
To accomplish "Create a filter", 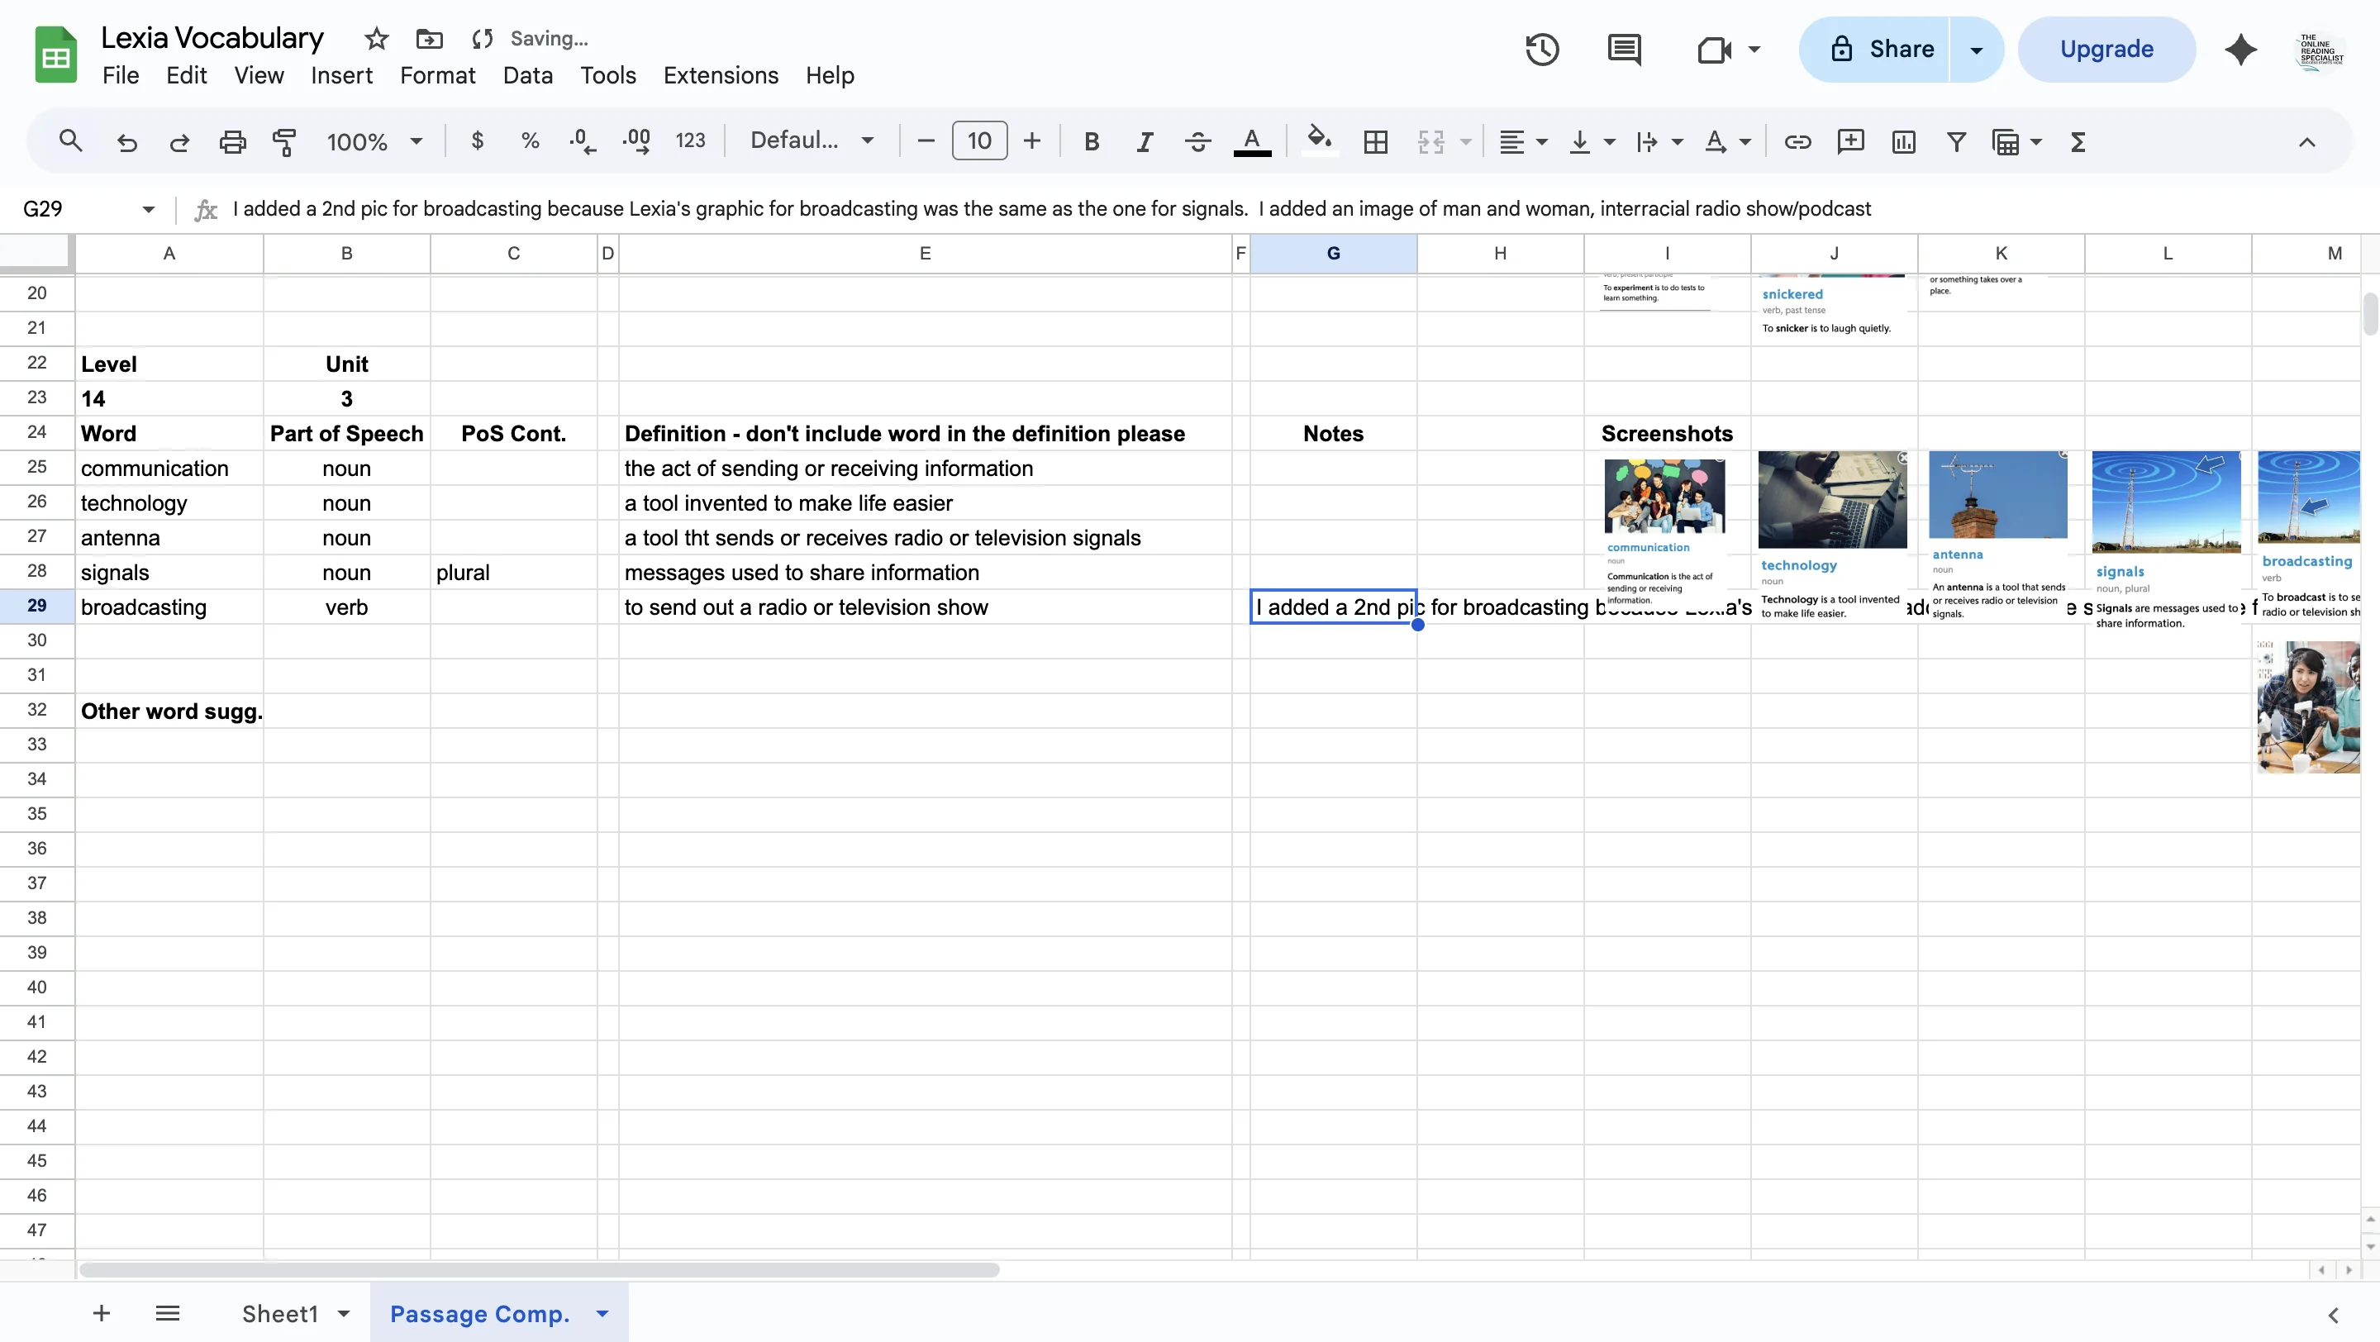I will coord(1956,141).
